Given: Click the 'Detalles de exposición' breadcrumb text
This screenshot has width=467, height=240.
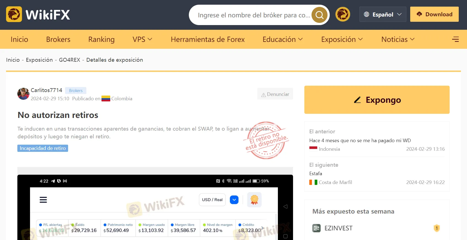Looking at the screenshot, I should (115, 60).
